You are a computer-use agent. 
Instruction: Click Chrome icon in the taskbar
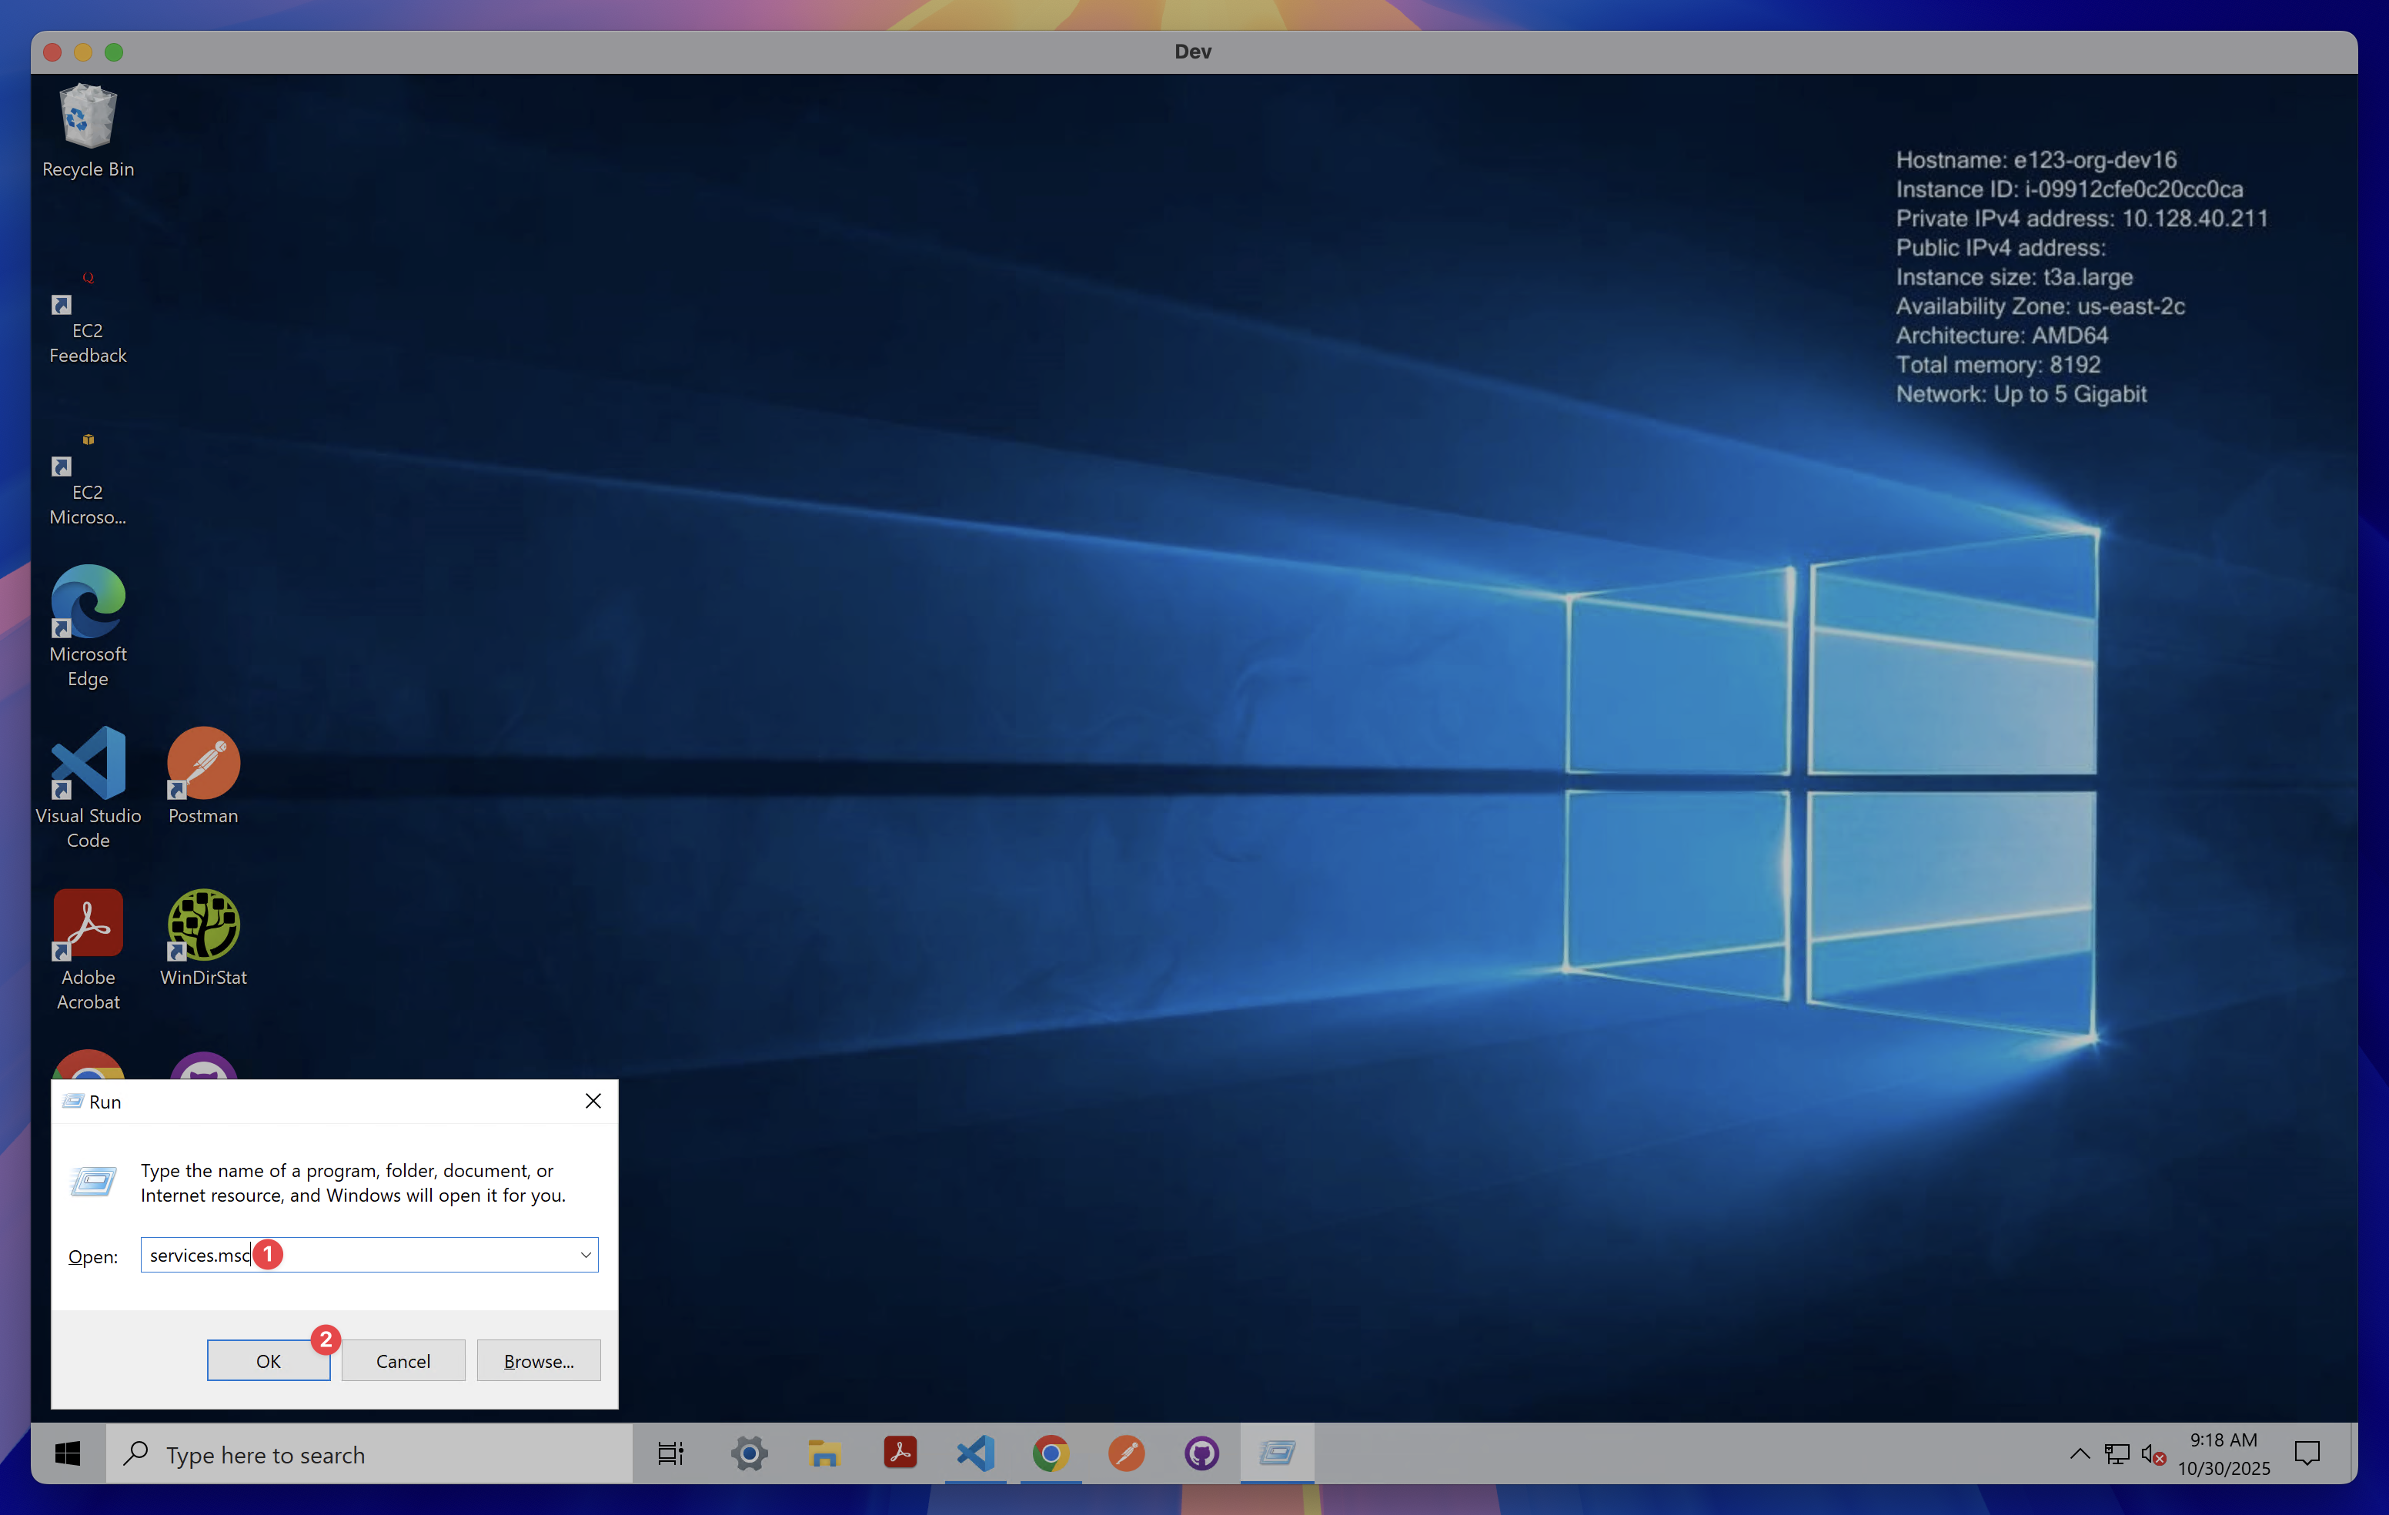[x=1051, y=1454]
